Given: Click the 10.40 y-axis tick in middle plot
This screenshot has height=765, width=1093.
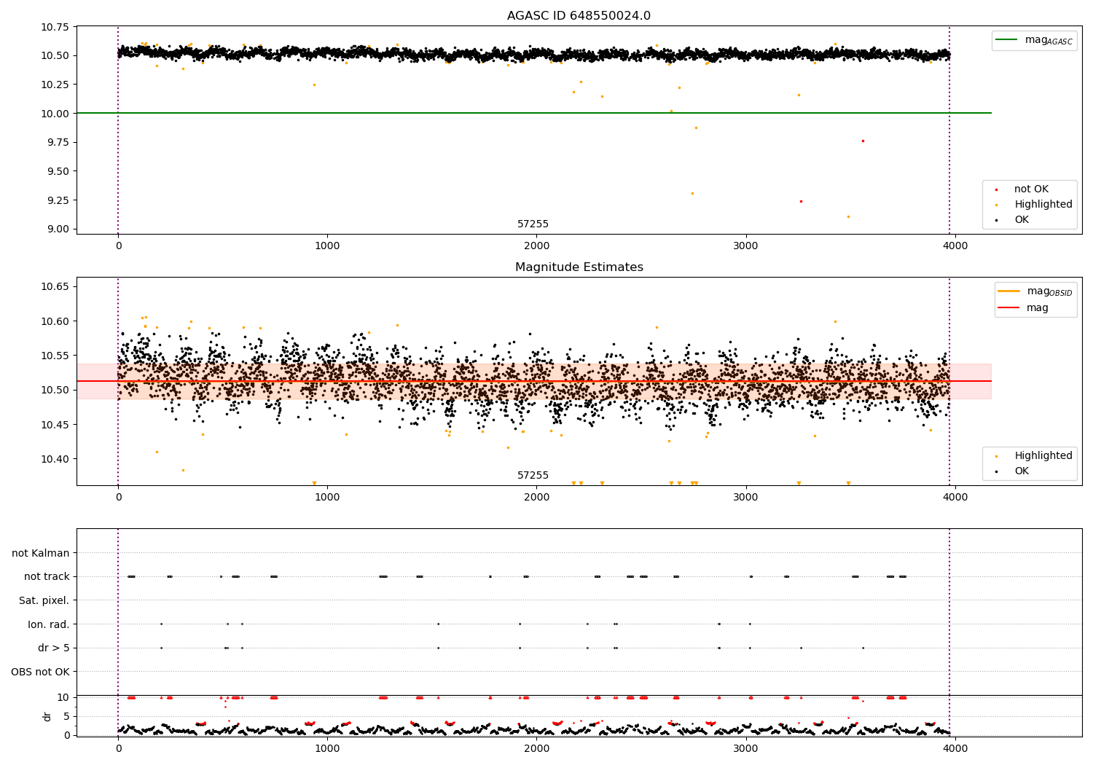Looking at the screenshot, I should click(55, 459).
